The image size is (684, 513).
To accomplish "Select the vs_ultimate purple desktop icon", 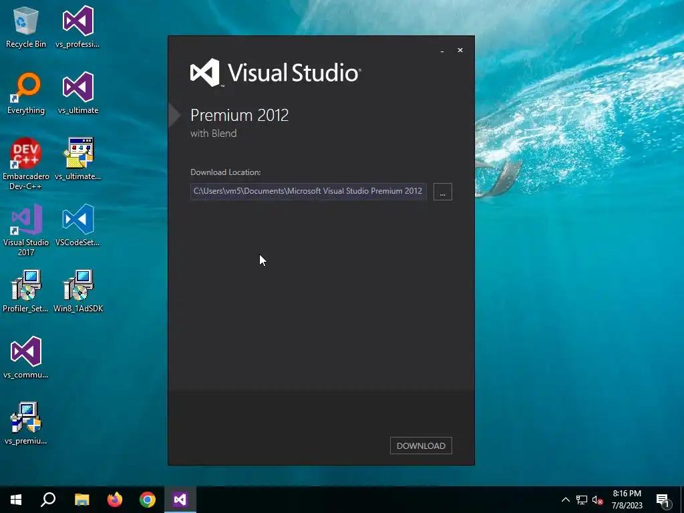I will point(78,94).
